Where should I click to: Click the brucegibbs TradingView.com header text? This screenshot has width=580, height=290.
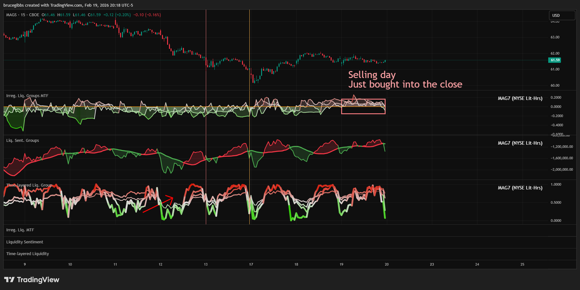[x=68, y=5]
